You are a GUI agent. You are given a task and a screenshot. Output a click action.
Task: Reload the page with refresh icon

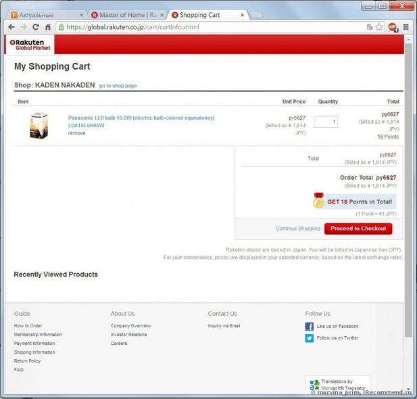(36, 27)
